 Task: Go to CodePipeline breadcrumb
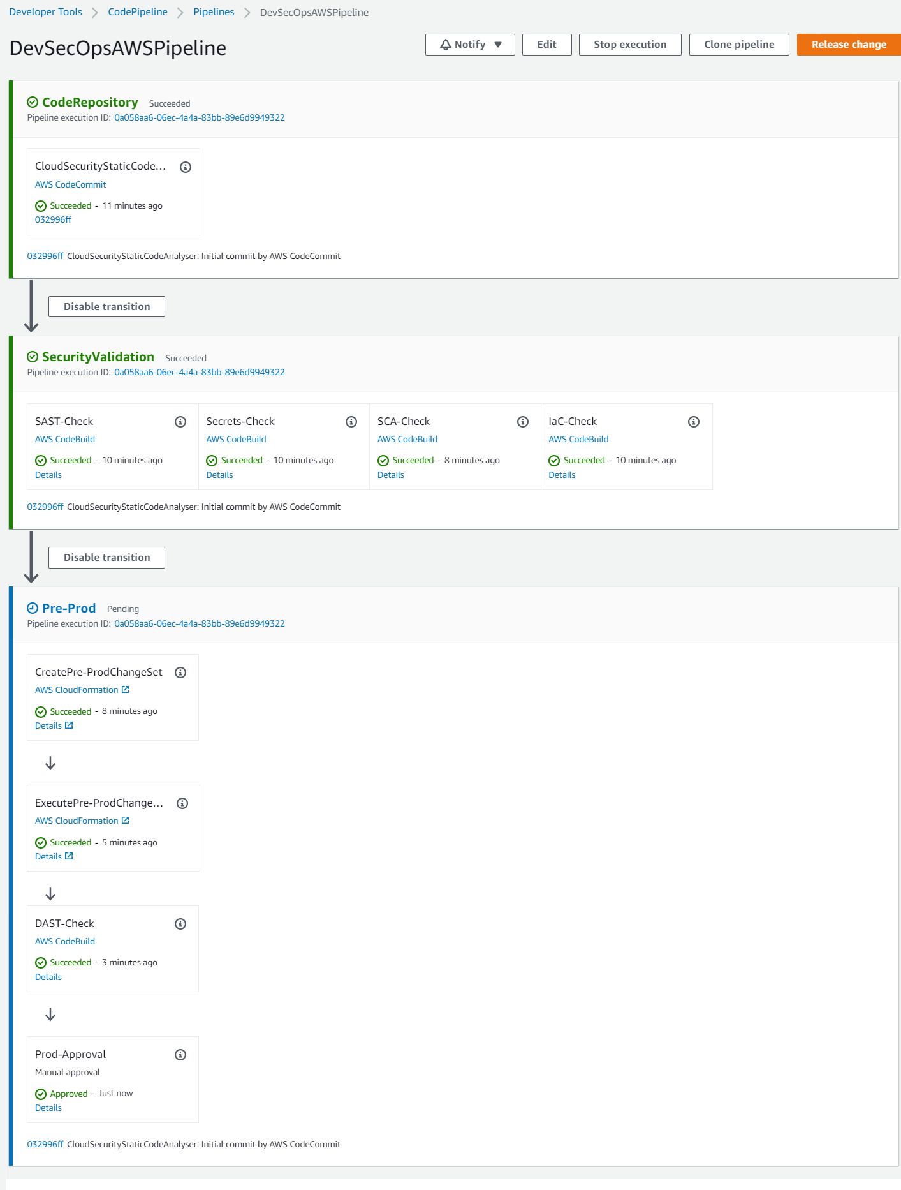point(138,12)
